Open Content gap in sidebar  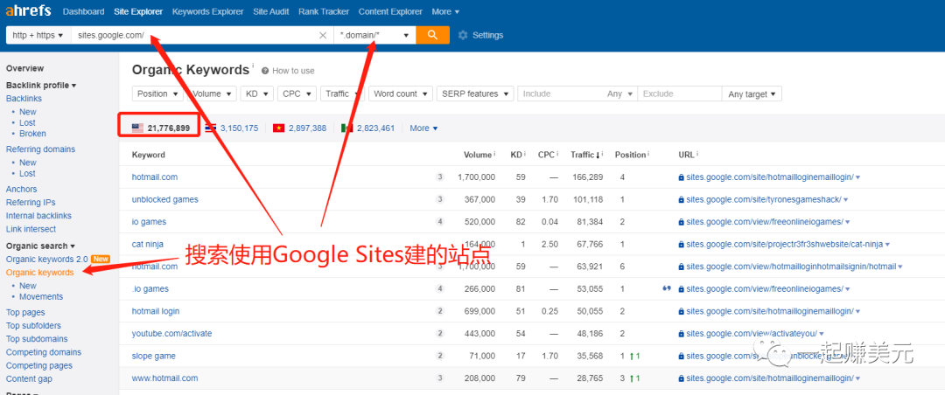click(x=29, y=378)
